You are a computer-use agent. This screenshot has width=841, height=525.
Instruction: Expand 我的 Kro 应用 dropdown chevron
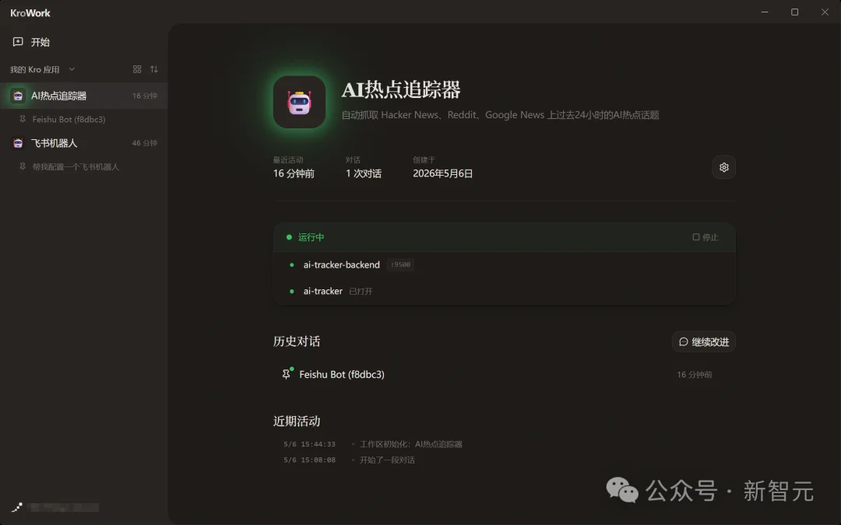coord(72,69)
